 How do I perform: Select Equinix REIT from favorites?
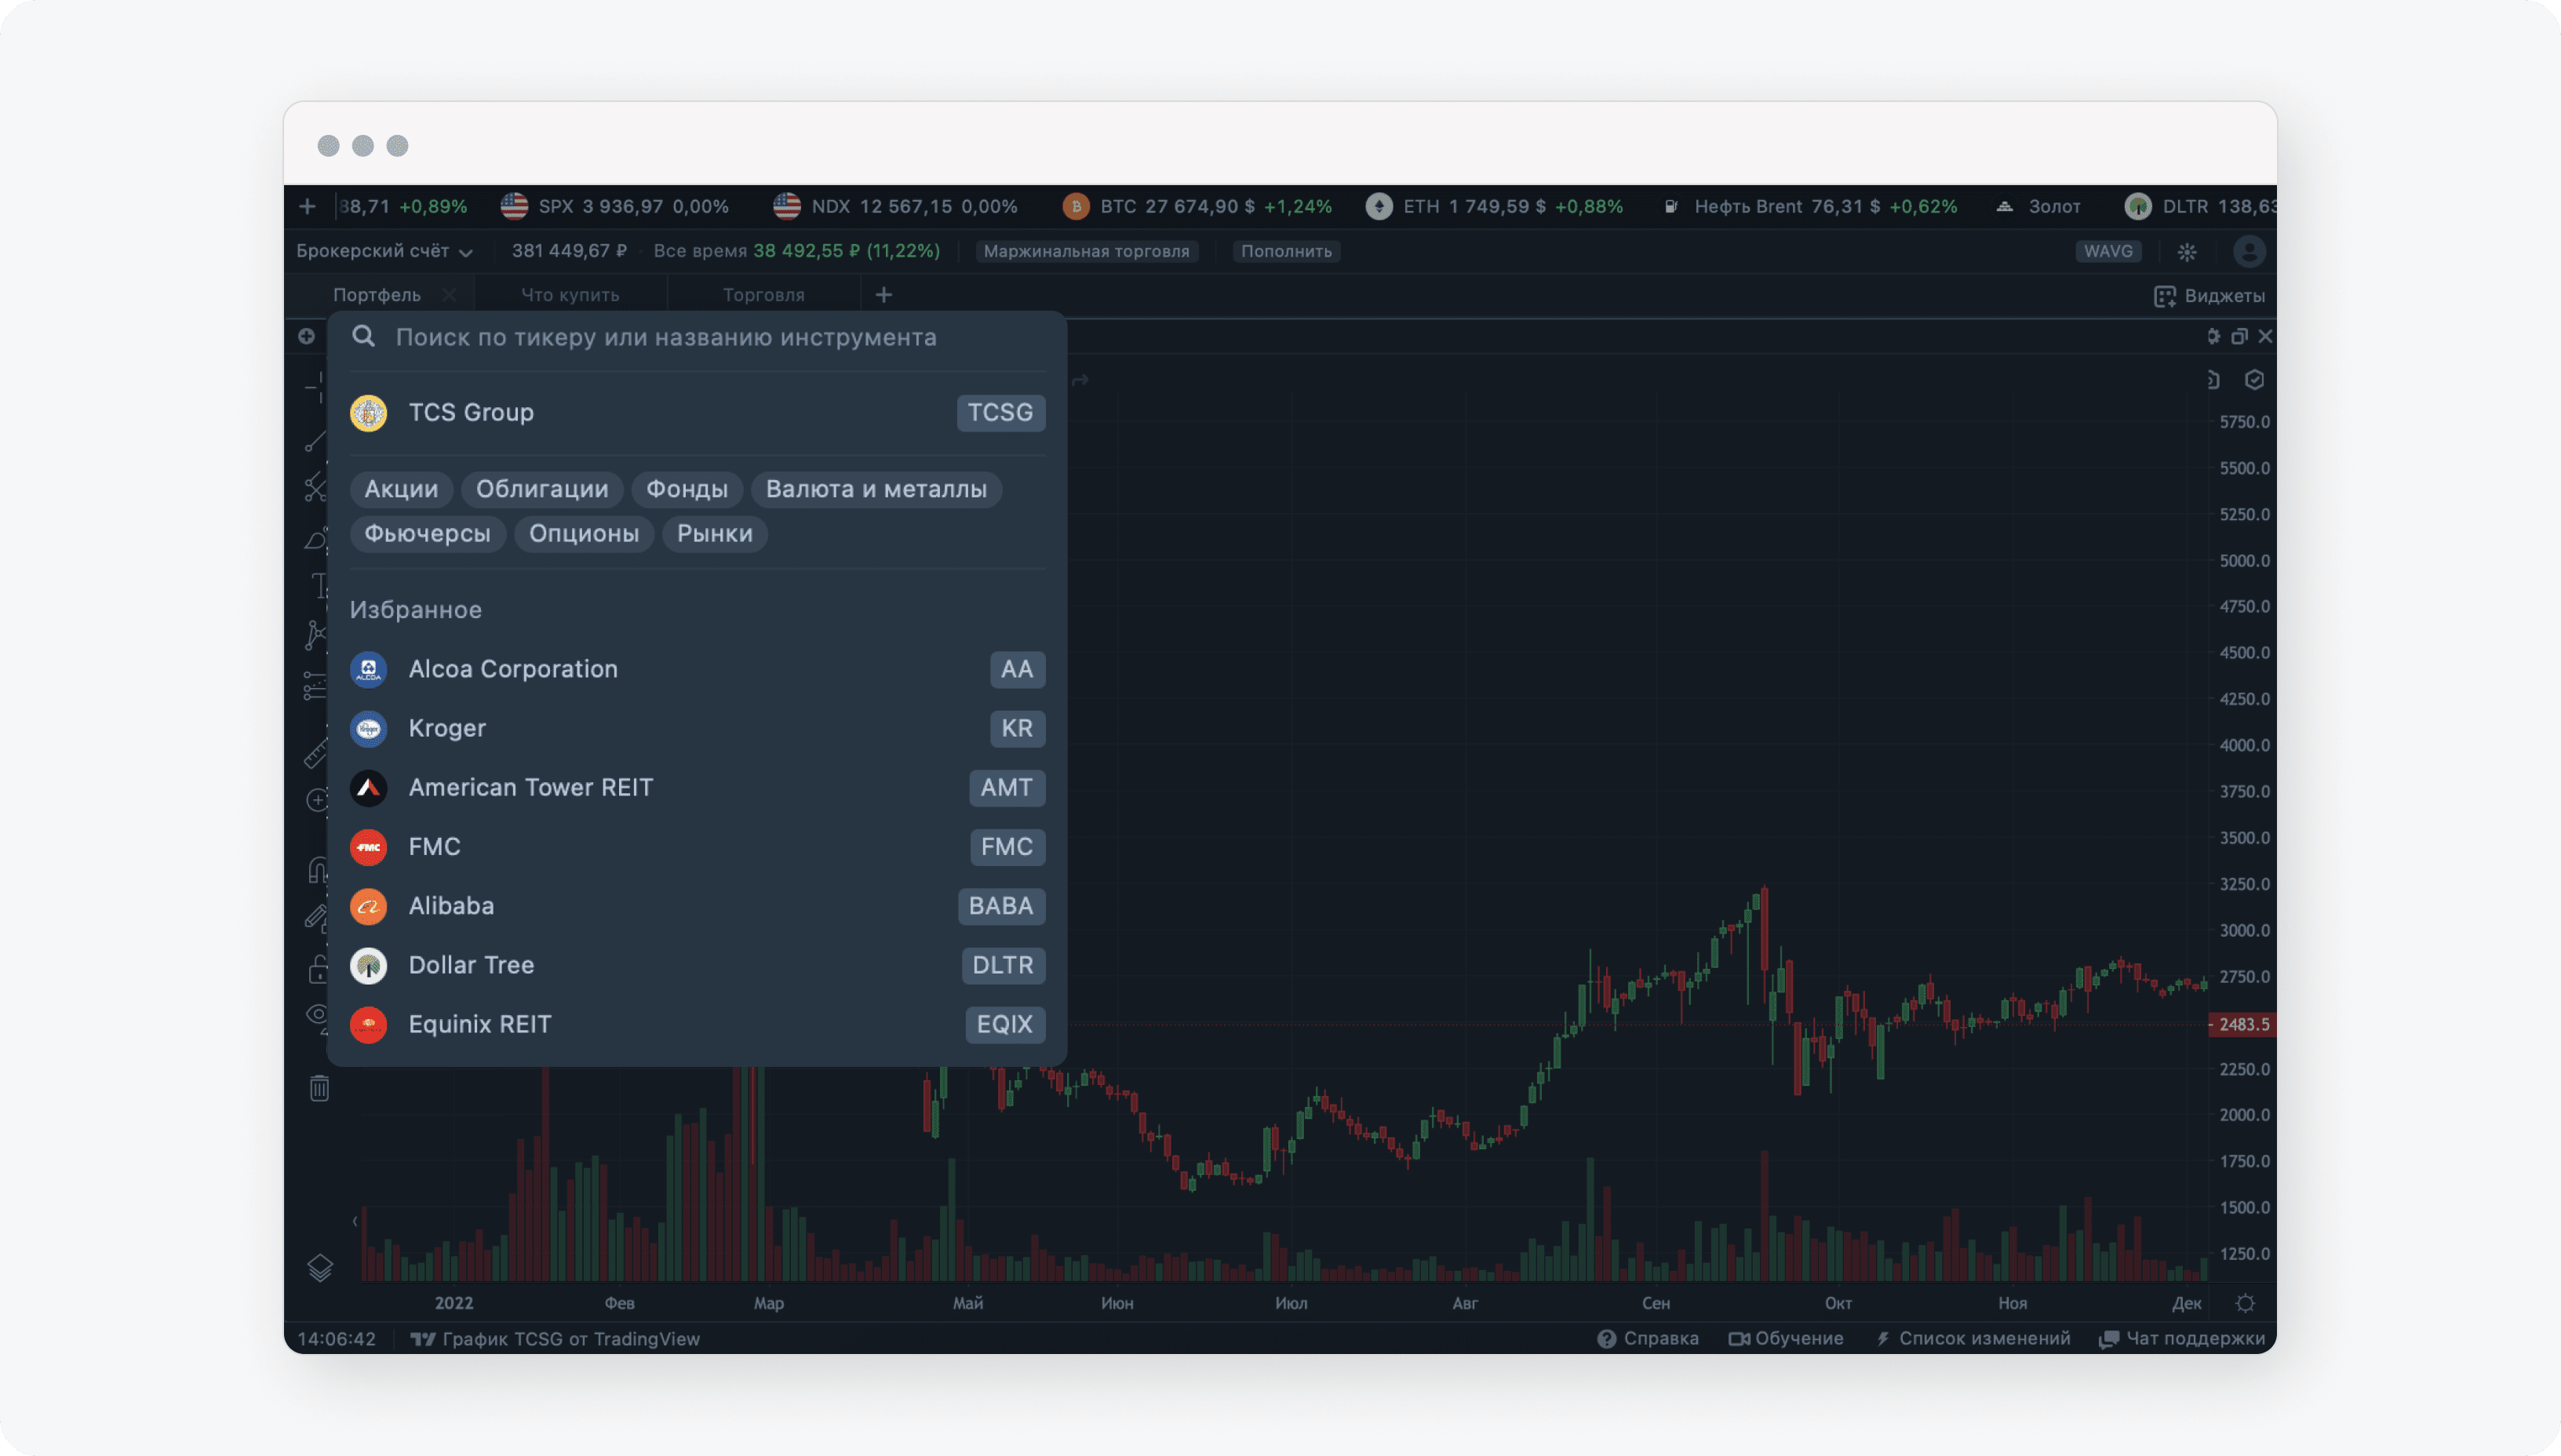[x=697, y=1024]
